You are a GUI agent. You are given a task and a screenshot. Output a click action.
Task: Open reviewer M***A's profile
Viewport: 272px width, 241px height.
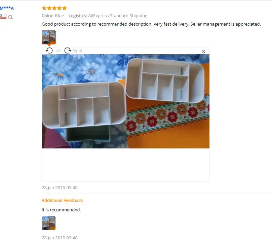pos(7,8)
